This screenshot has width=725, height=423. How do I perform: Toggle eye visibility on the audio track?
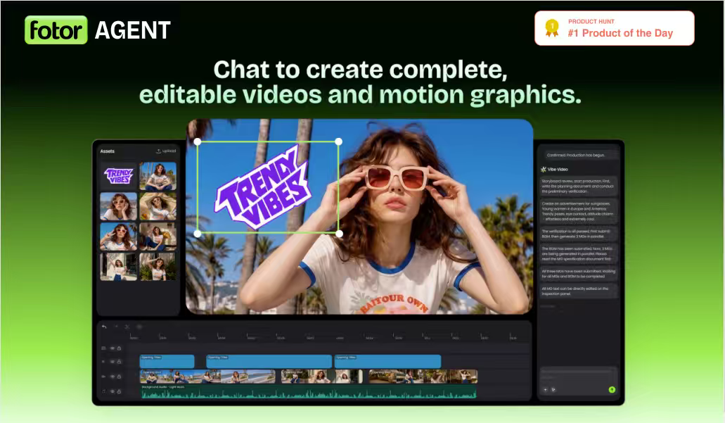coord(113,391)
